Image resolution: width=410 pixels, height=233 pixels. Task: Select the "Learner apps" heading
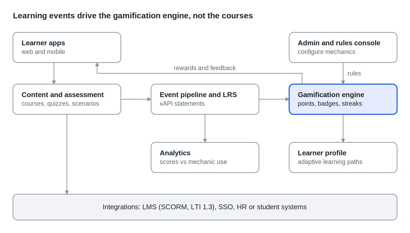tap(43, 43)
